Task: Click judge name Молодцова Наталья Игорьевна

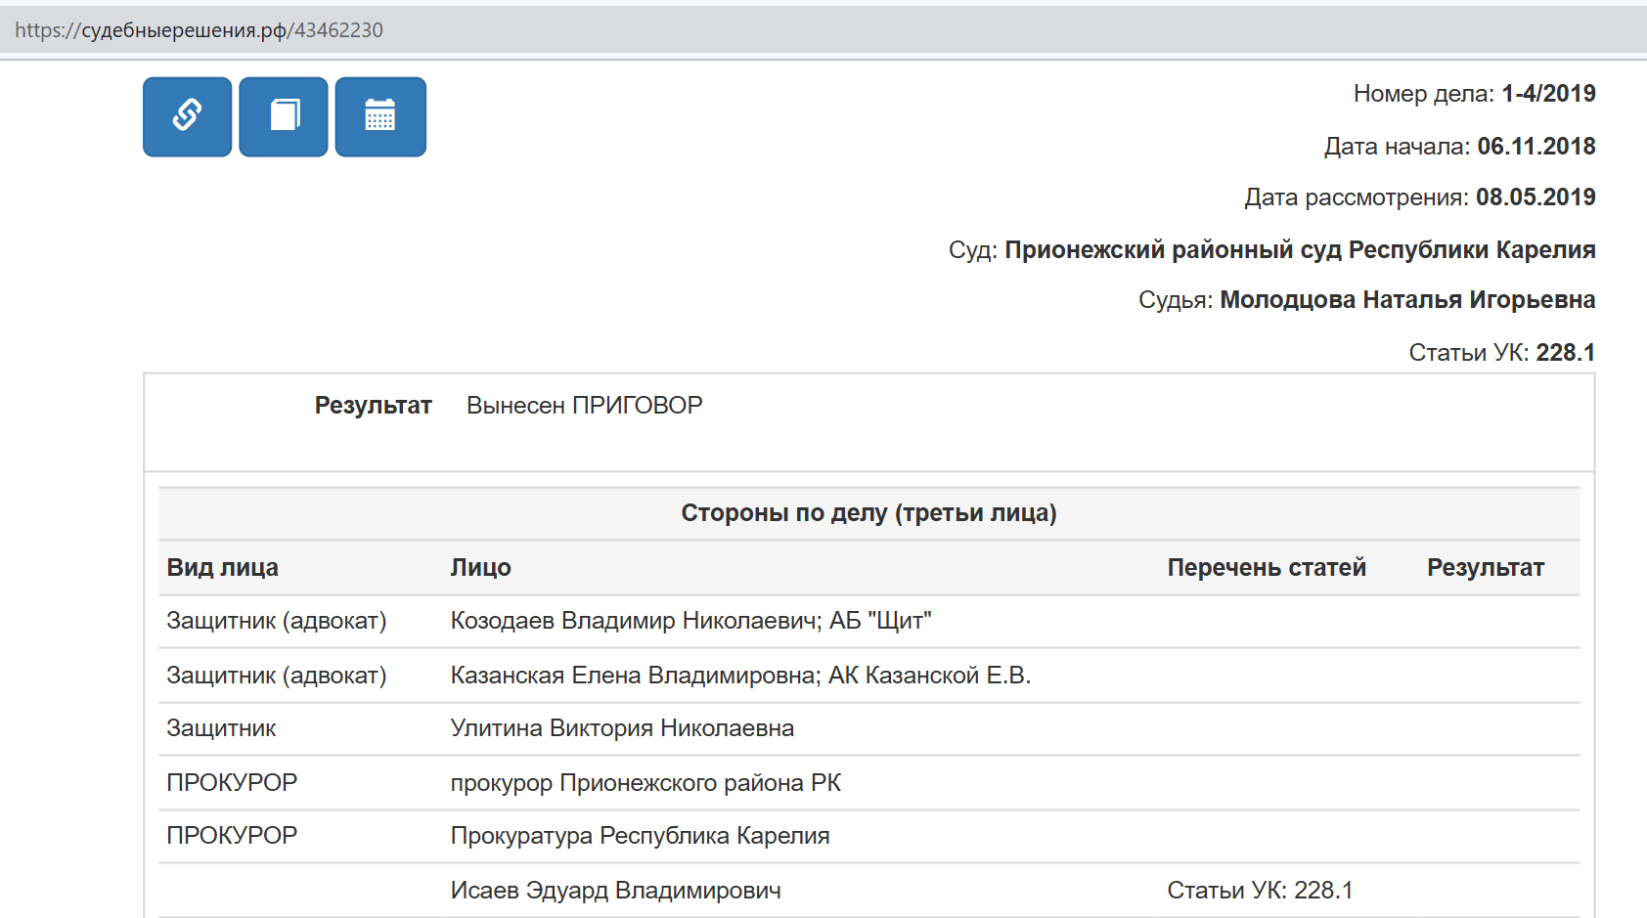Action: coord(1406,300)
